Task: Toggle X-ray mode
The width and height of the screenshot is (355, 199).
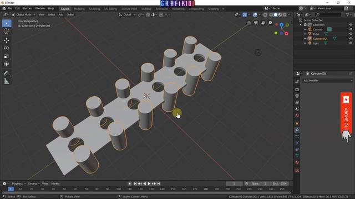Action: pyautogui.click(x=265, y=15)
